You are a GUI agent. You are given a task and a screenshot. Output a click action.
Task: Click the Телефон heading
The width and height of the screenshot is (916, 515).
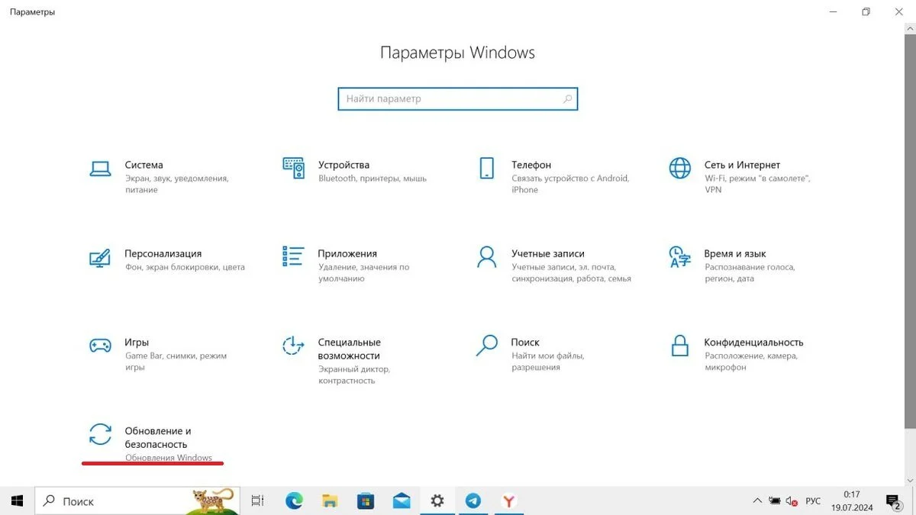(531, 165)
